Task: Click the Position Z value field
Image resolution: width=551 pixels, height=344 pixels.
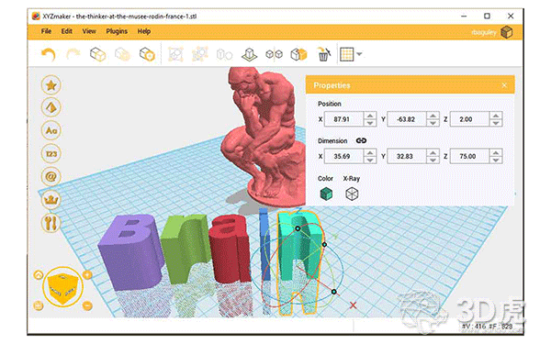Action: 469,119
